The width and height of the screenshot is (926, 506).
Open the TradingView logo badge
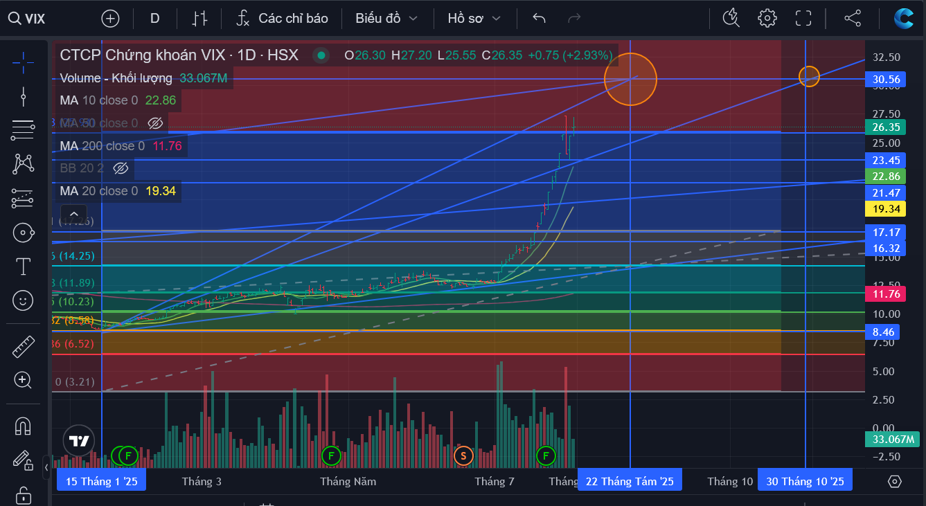click(x=79, y=441)
